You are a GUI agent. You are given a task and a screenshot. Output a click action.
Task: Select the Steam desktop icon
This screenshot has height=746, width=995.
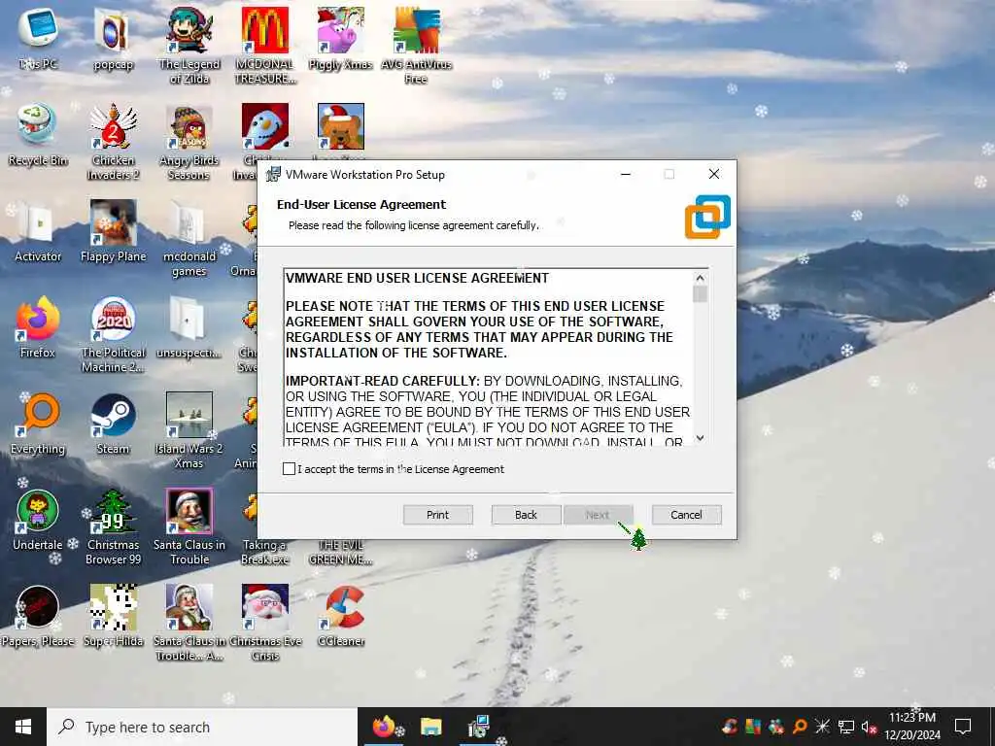click(114, 424)
